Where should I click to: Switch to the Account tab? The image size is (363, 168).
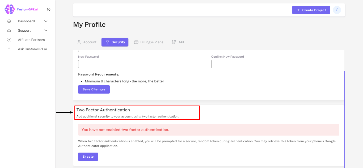pyautogui.click(x=87, y=42)
